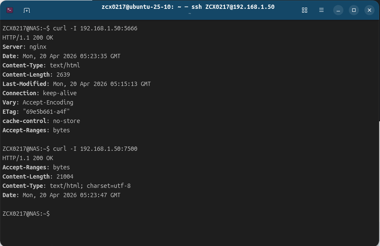
Task: Click the "Server: nginx" header line
Action: point(24,47)
